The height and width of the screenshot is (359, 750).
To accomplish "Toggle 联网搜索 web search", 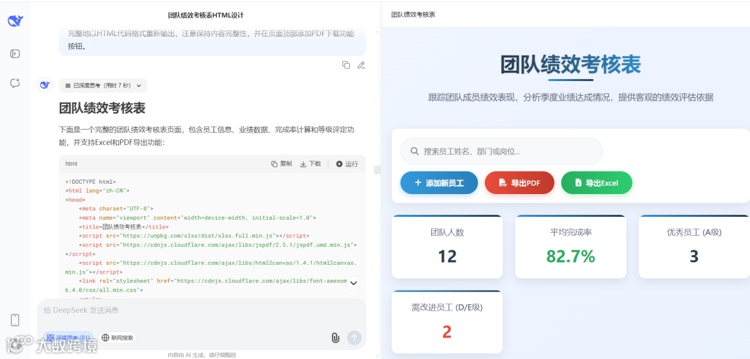I will tap(117, 338).
